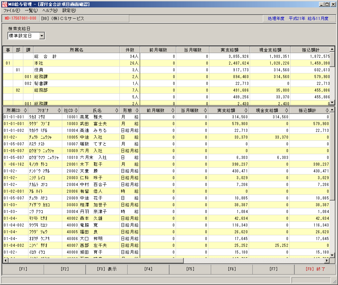This screenshot has height=285, width=338.
Task: Click the [F6] function button
Action: pyautogui.click(x=232, y=269)
